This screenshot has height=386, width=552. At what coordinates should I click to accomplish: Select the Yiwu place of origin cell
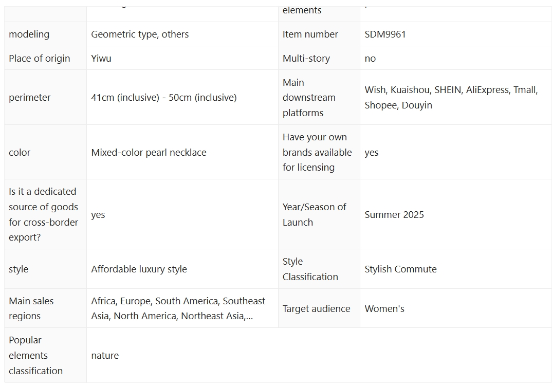click(101, 59)
